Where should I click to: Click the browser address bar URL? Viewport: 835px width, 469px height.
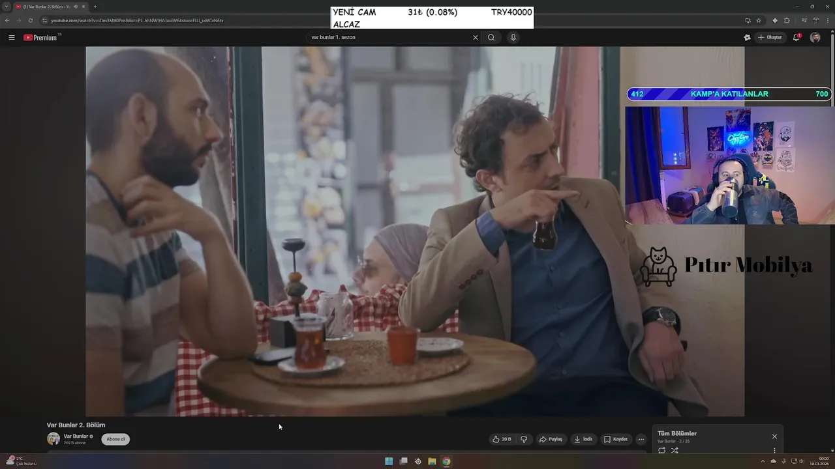[137, 20]
